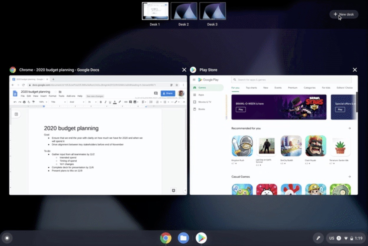This screenshot has height=246, width=368.
Task: Launch the Files app from the shelf
Action: (183, 238)
